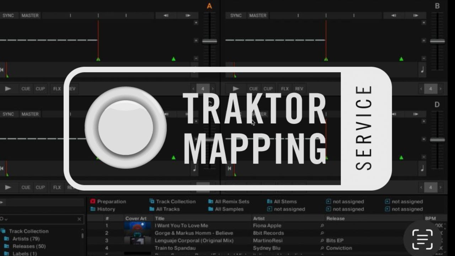Screen dimensions: 455x256
Task: Enable REV reverse mode on Deck B
Action: coord(299,89)
